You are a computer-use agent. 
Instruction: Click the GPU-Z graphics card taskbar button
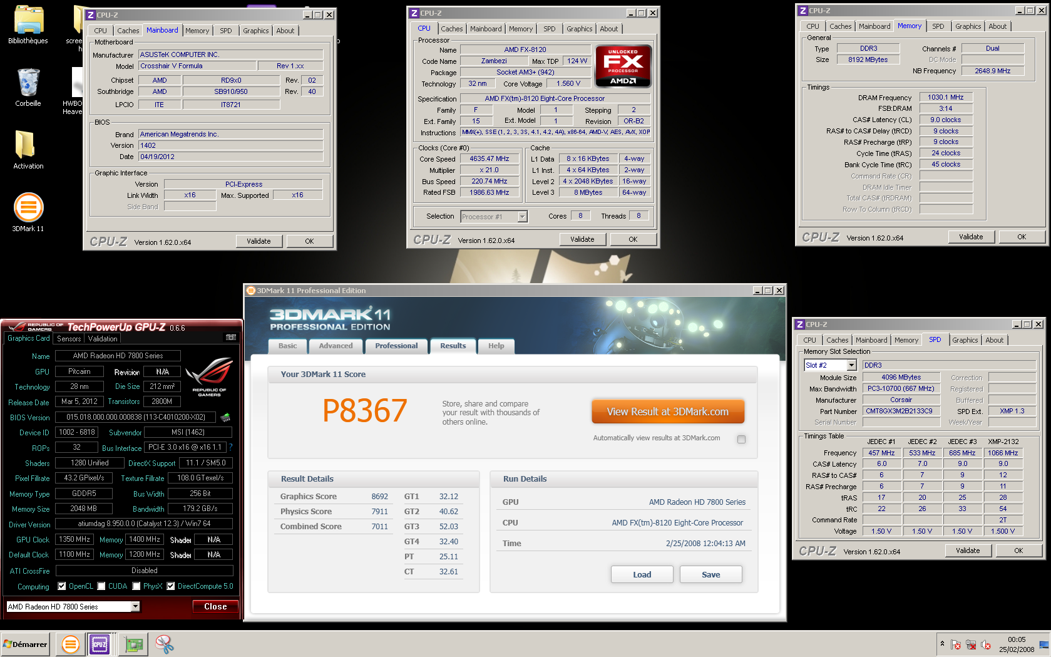pyautogui.click(x=133, y=644)
